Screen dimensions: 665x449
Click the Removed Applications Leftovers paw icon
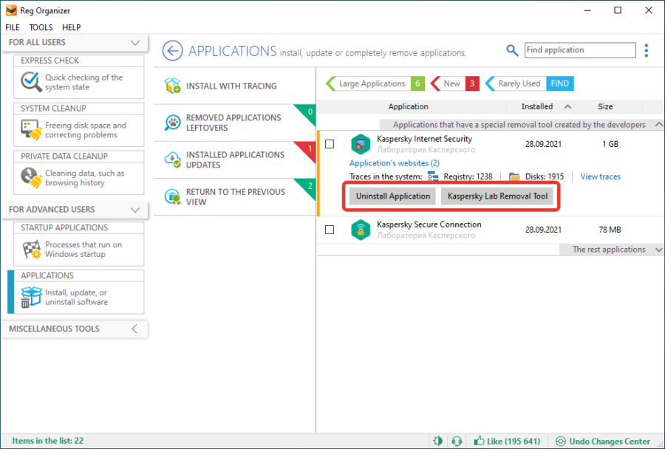click(173, 123)
